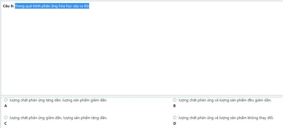The width and height of the screenshot is (283, 128).
Task: Click highlighted question text 'Trong quá trình phản ứng hóa học xảy ra thì:'
Action: point(52,6)
